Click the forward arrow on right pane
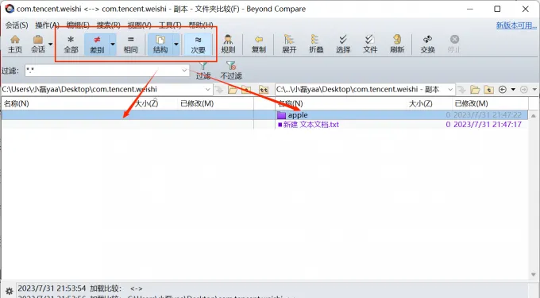The height and width of the screenshot is (298, 540). click(x=524, y=90)
